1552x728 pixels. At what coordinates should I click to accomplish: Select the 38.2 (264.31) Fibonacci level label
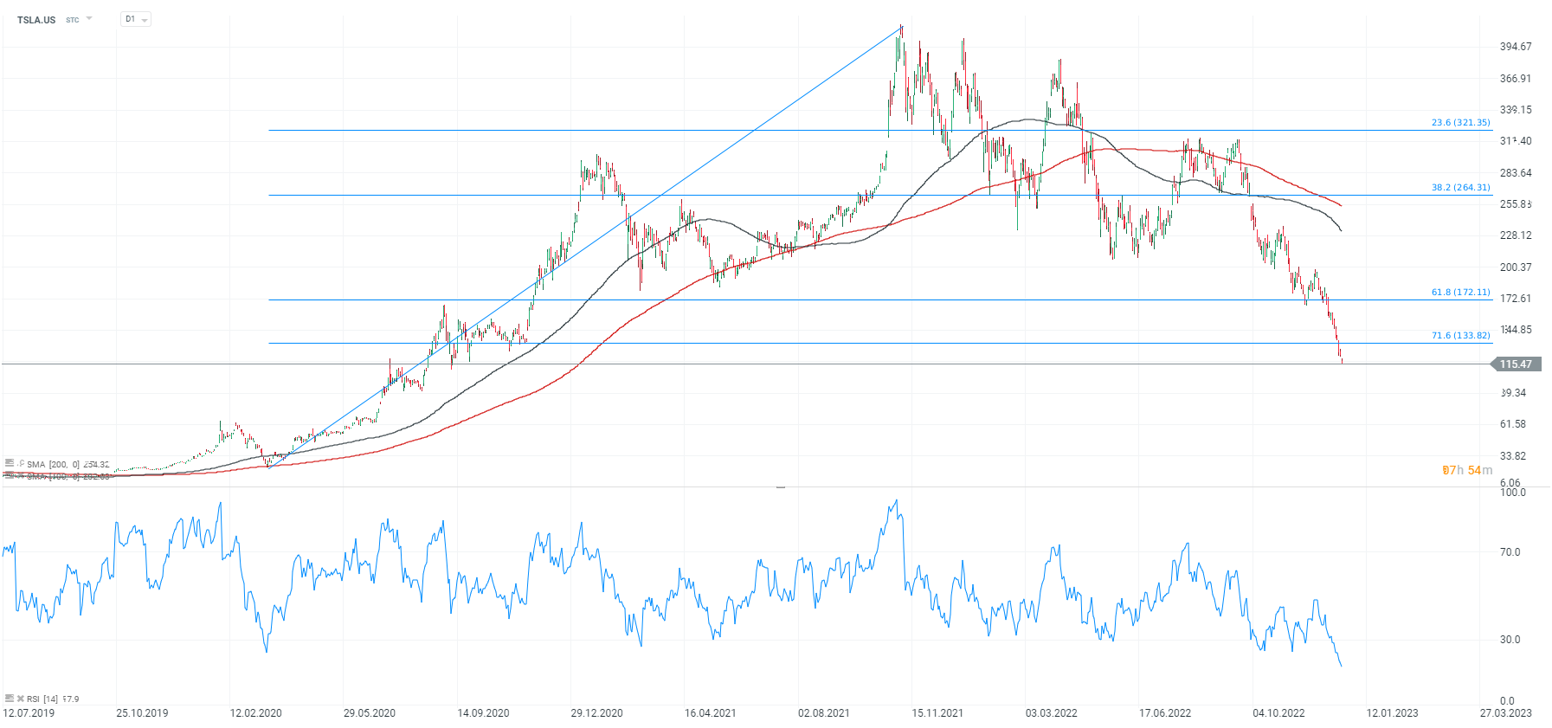pyautogui.click(x=1461, y=188)
